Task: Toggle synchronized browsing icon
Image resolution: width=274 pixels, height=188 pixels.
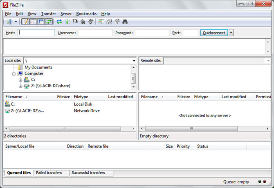Action: (117, 22)
